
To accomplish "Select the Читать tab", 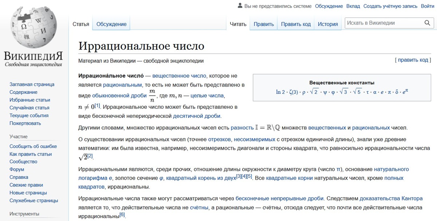I will 238,24.
